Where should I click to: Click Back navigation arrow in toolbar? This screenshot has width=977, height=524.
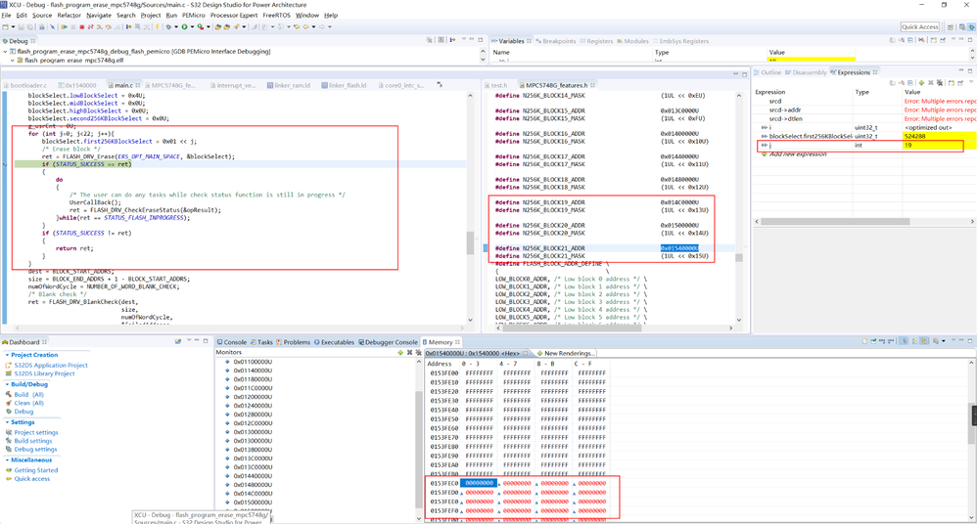pyautogui.click(x=306, y=26)
